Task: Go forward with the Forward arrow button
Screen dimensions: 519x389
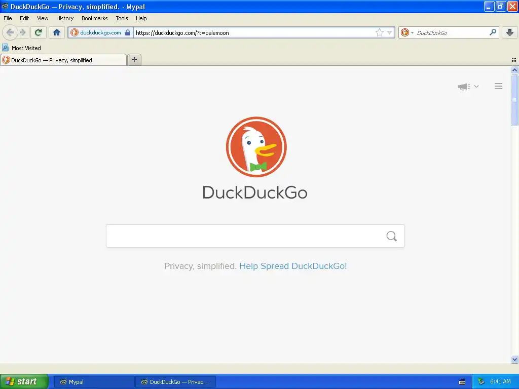Action: (22, 32)
